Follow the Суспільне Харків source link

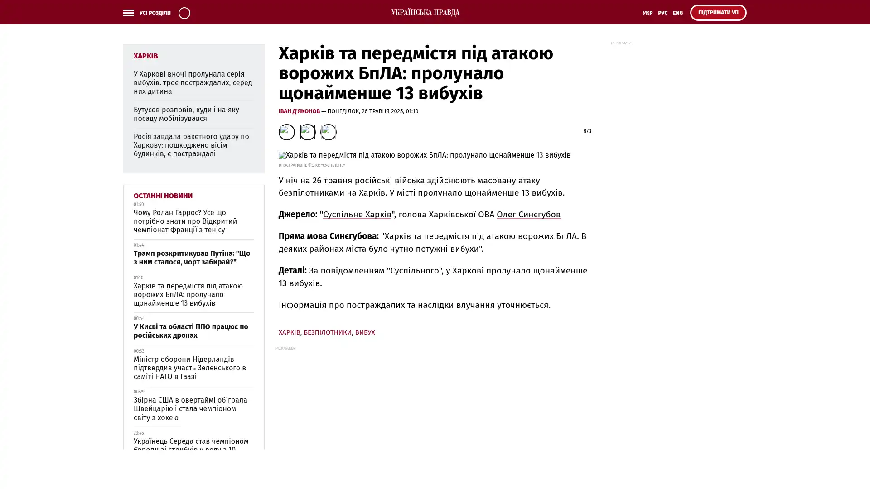[x=357, y=215]
